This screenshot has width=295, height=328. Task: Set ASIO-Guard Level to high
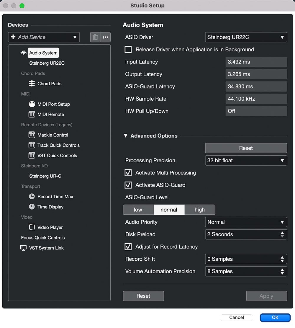pos(200,210)
